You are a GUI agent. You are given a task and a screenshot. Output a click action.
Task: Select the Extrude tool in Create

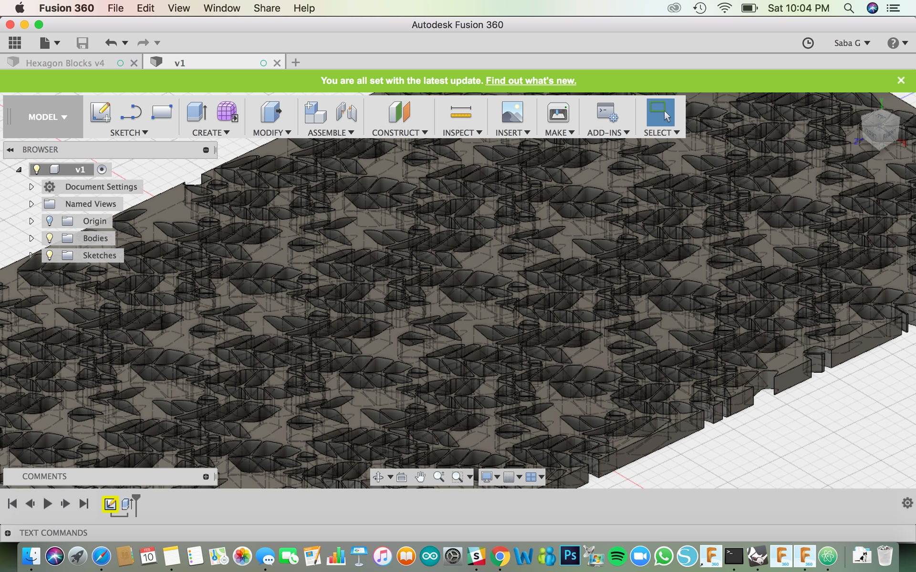click(197, 112)
